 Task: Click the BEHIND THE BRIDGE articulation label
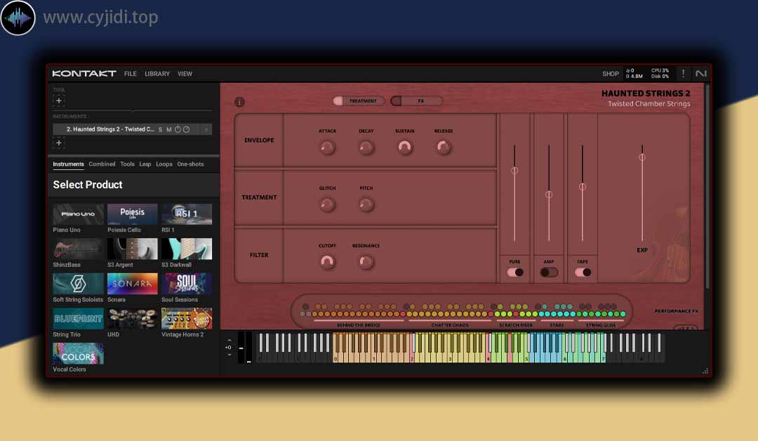(359, 325)
